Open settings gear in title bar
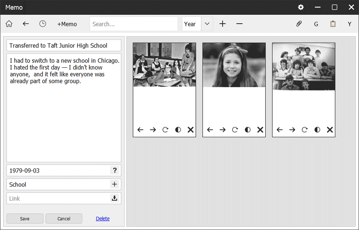 click(301, 7)
